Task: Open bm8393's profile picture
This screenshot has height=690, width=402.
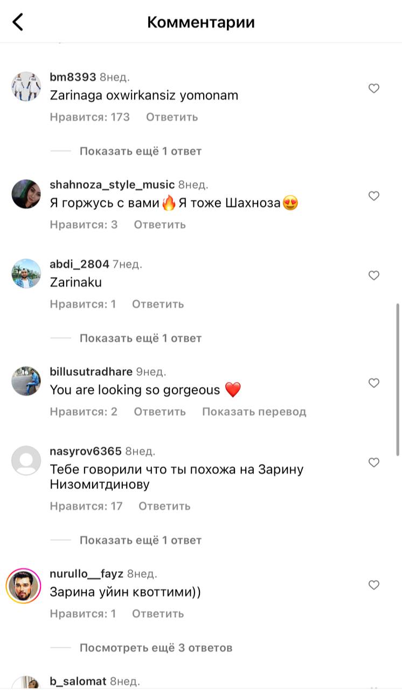Action: pos(26,86)
